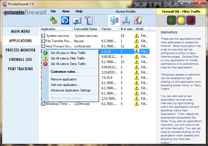This screenshot has width=208, height=146.
Task: Select the 7.0.25.4 version cell
Action: [107, 78]
